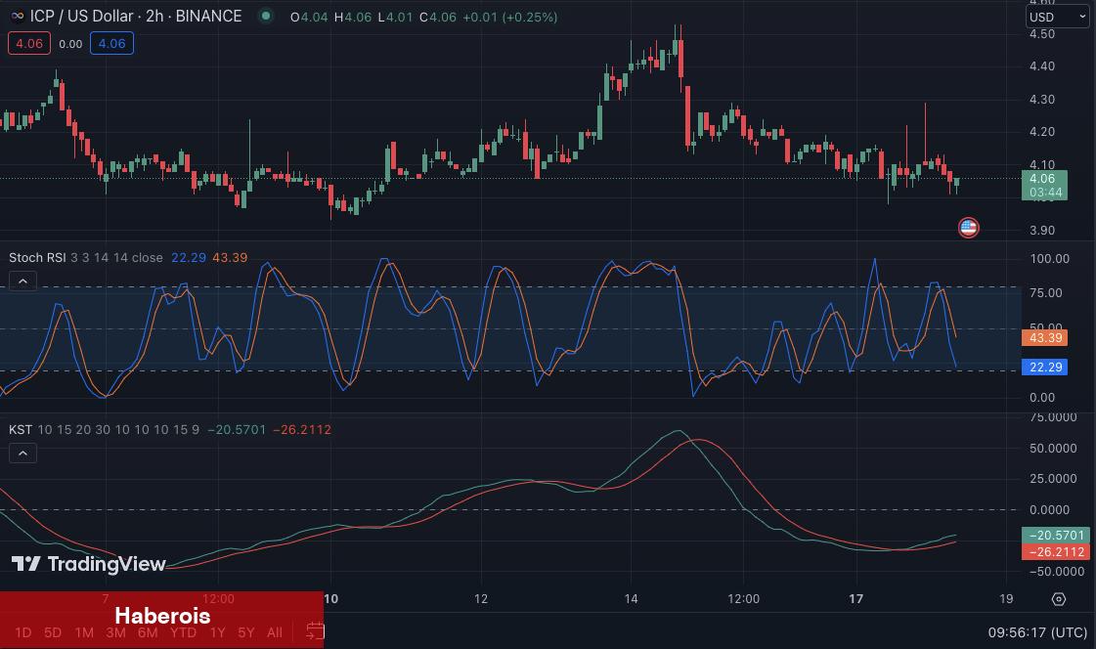Click the chart settings gear icon
The height and width of the screenshot is (649, 1096).
click(1059, 599)
